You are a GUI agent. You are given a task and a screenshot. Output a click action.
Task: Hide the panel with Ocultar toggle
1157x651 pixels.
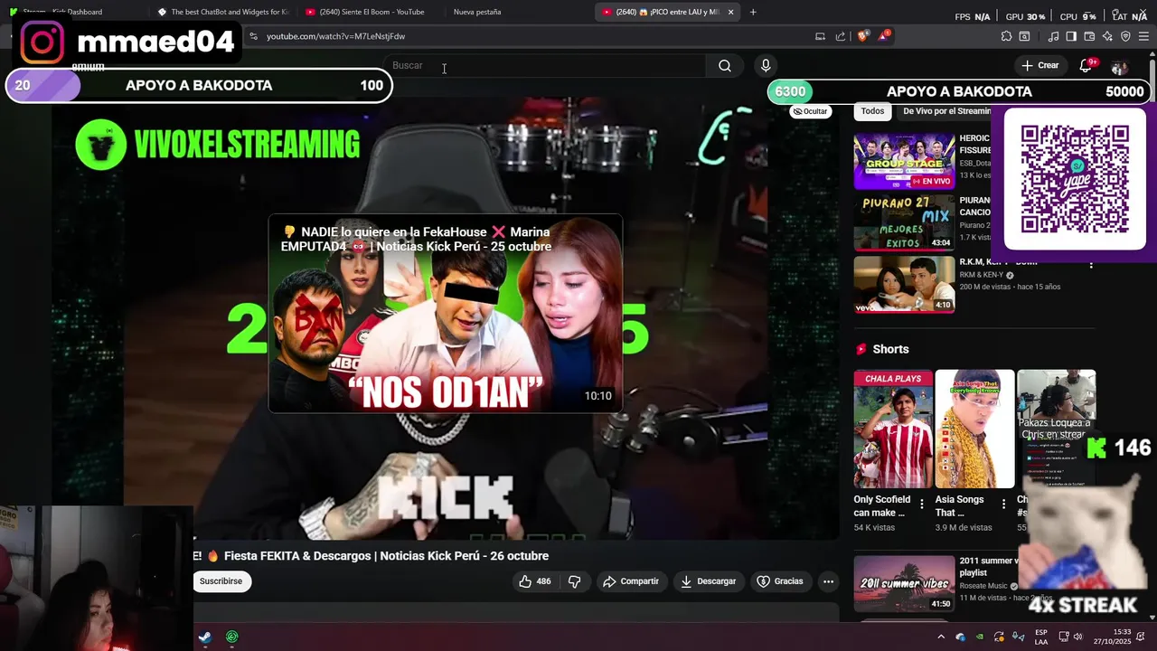pos(810,111)
